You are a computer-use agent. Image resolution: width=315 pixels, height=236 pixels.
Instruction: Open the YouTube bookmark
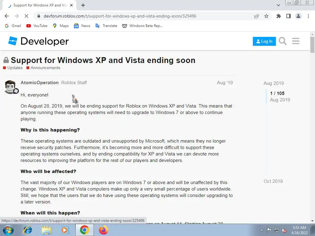pos(37,26)
